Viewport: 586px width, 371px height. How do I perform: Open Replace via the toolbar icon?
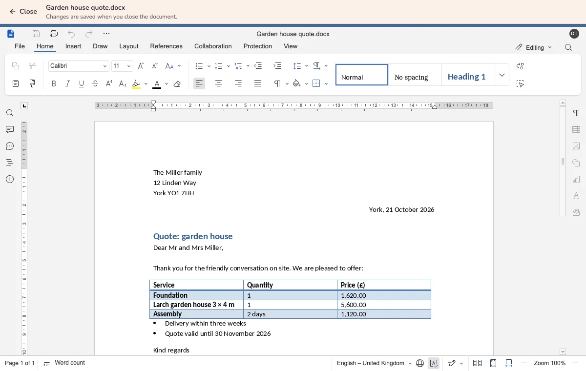pyautogui.click(x=520, y=66)
